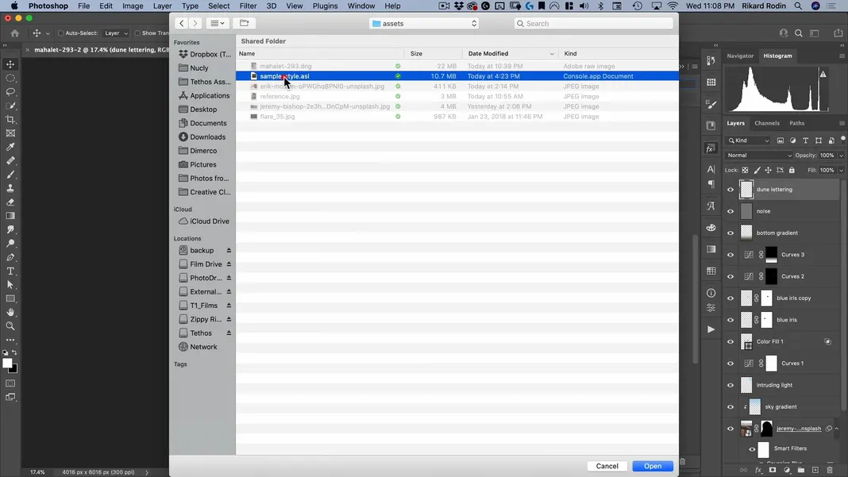848x477 pixels.
Task: Open the Image menu
Action: point(133,6)
